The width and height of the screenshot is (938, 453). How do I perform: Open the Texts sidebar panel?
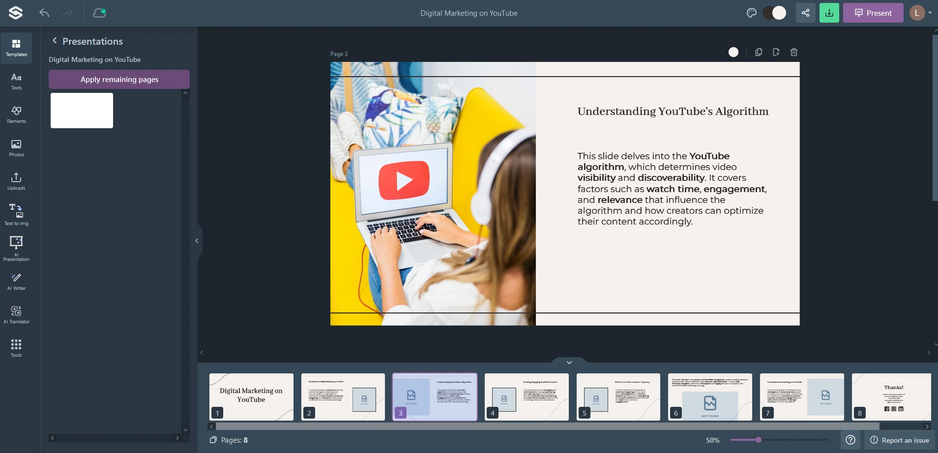coord(16,82)
